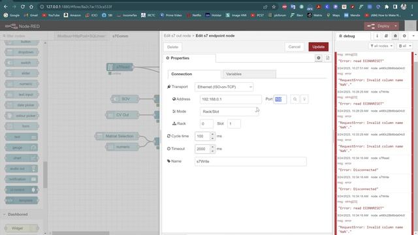Switch to the Connection tab

pos(195,74)
